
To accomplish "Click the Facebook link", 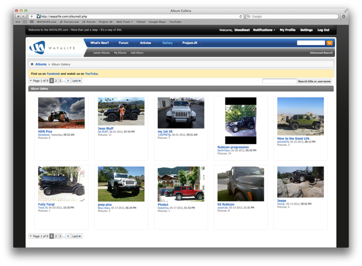I will pyautogui.click(x=53, y=74).
